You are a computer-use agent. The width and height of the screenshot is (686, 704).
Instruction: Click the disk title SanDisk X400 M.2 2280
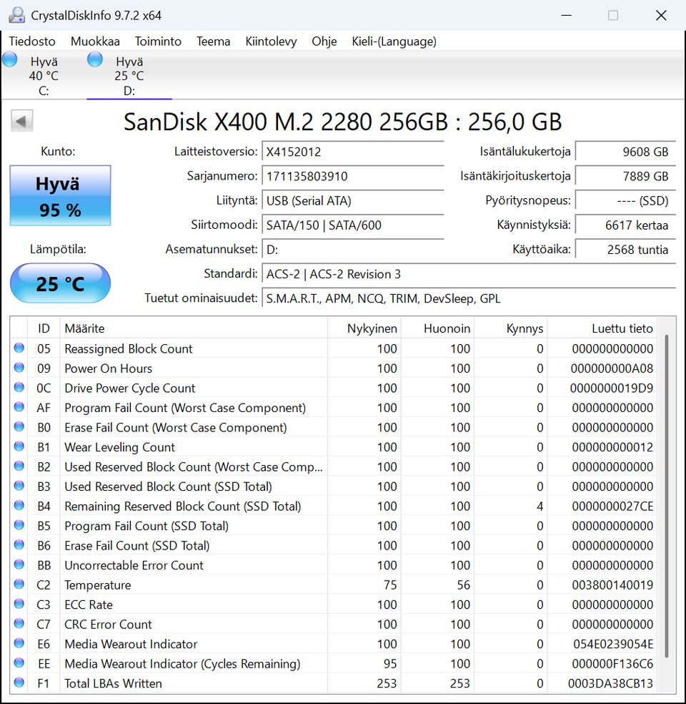[342, 122]
